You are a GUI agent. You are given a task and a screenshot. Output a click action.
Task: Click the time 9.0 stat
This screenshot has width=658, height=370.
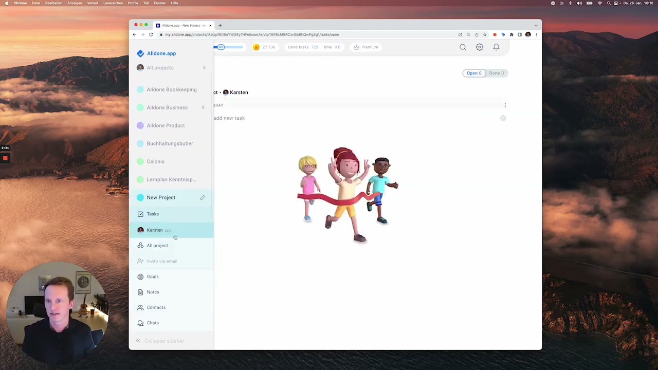[x=332, y=47]
